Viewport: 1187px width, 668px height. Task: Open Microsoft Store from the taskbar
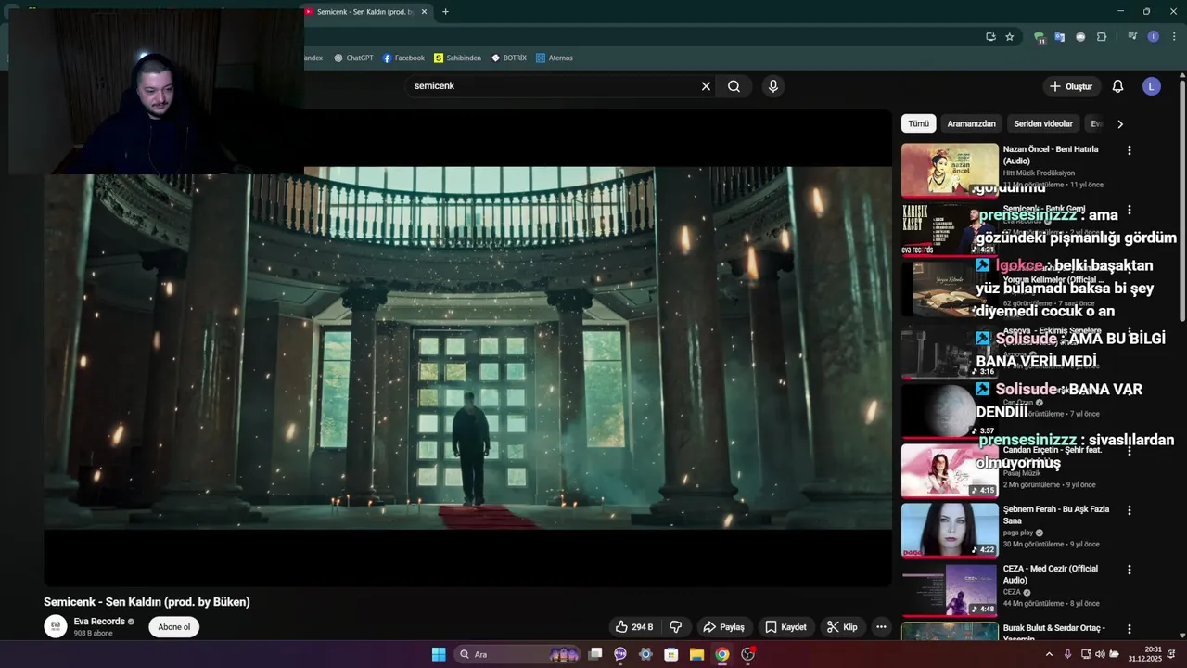coord(671,654)
